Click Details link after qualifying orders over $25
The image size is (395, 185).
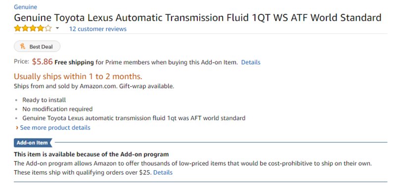[x=163, y=173]
